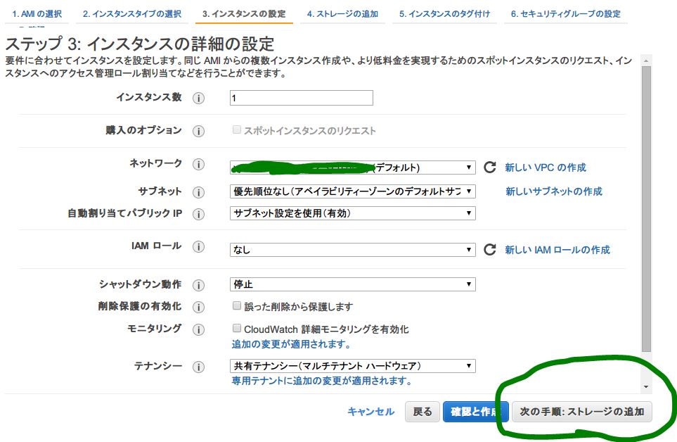Focus the インスタンス数 input field

pos(302,98)
